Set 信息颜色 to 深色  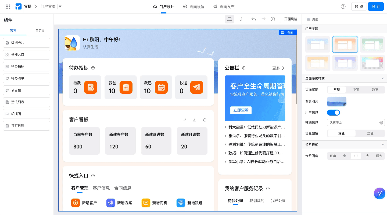click(x=341, y=133)
